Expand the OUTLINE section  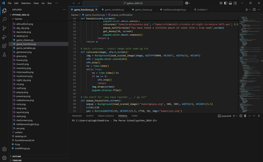(17, 156)
